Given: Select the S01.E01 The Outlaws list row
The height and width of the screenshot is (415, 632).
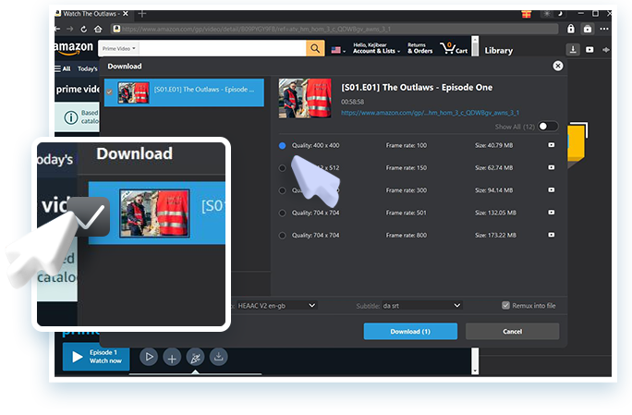Looking at the screenshot, I should (x=184, y=92).
